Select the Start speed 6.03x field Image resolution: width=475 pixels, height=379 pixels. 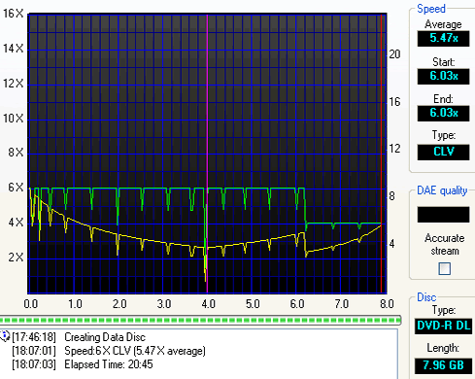443,76
